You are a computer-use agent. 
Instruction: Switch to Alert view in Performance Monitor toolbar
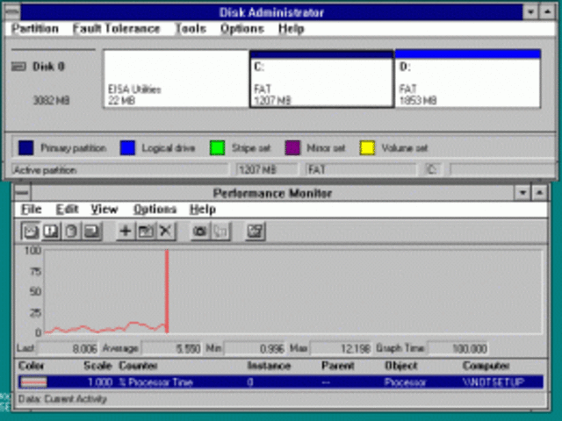coord(51,232)
